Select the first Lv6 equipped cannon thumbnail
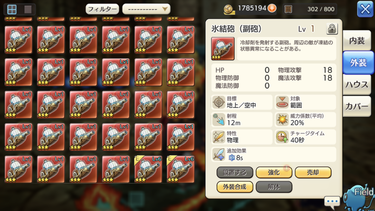 148,169
